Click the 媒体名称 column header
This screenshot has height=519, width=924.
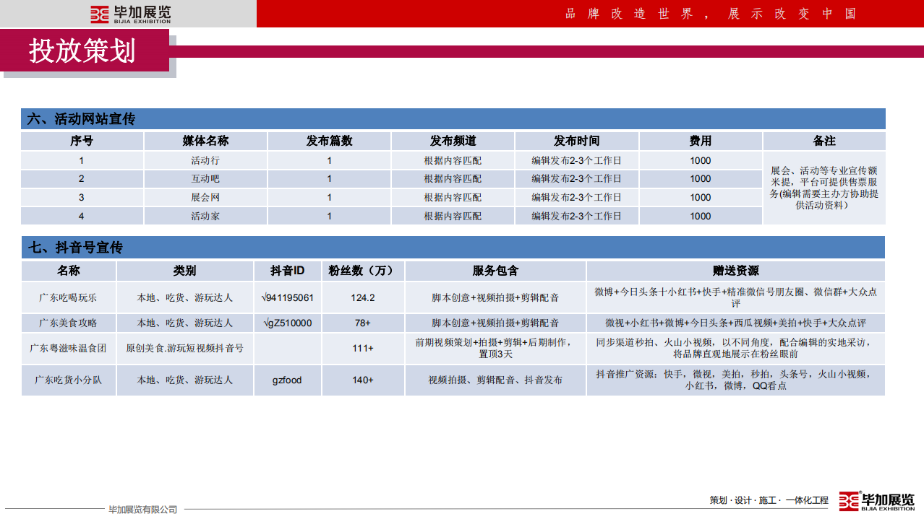[205, 141]
